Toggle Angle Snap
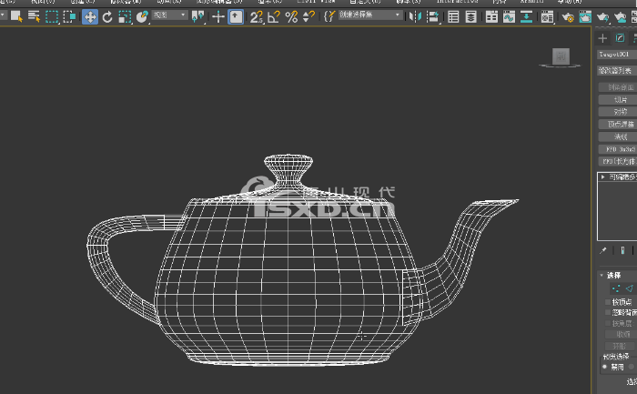637x394 pixels. pyautogui.click(x=274, y=16)
